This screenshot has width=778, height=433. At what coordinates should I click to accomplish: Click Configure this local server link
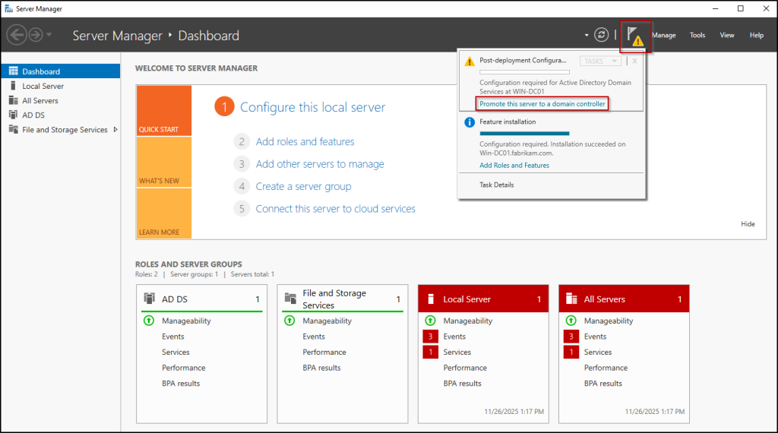[312, 107]
